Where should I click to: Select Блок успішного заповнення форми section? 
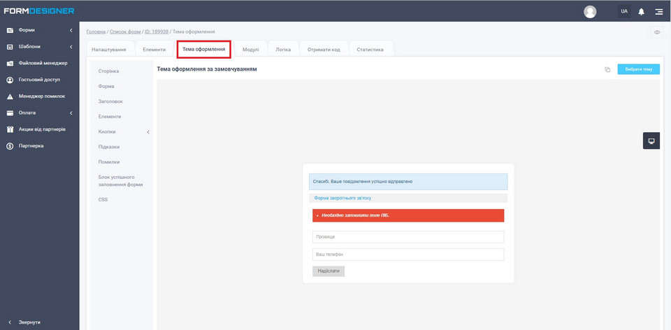pyautogui.click(x=120, y=180)
